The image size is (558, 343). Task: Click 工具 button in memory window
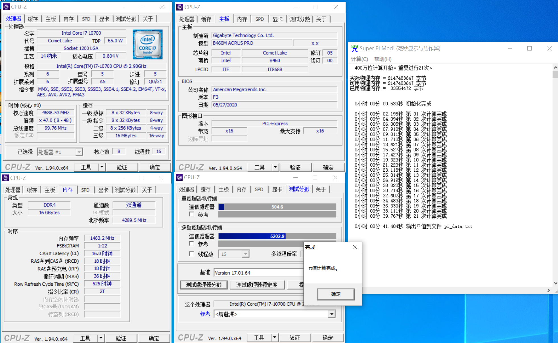(85, 338)
